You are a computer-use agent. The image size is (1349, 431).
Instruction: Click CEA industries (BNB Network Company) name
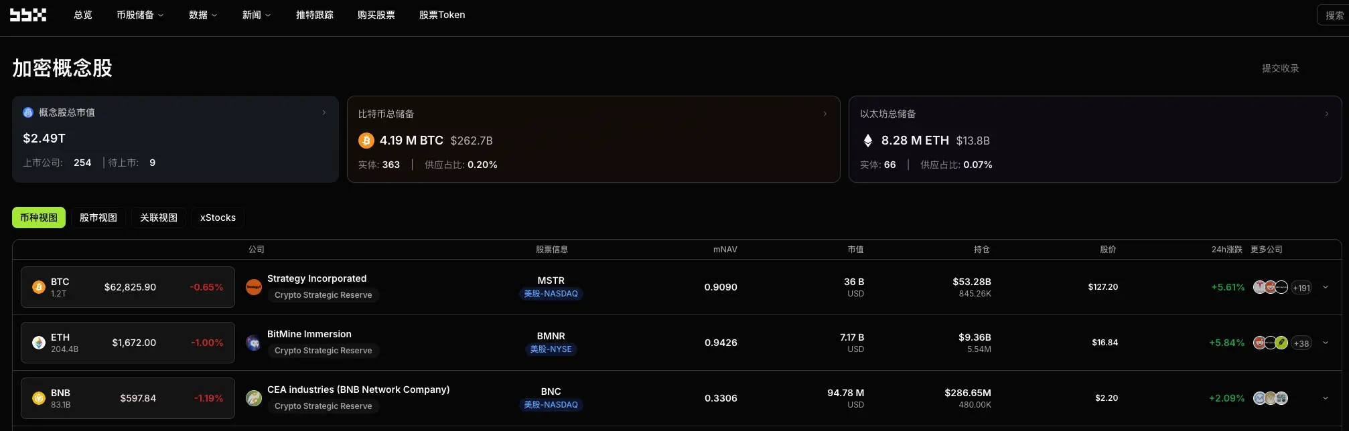pos(358,390)
